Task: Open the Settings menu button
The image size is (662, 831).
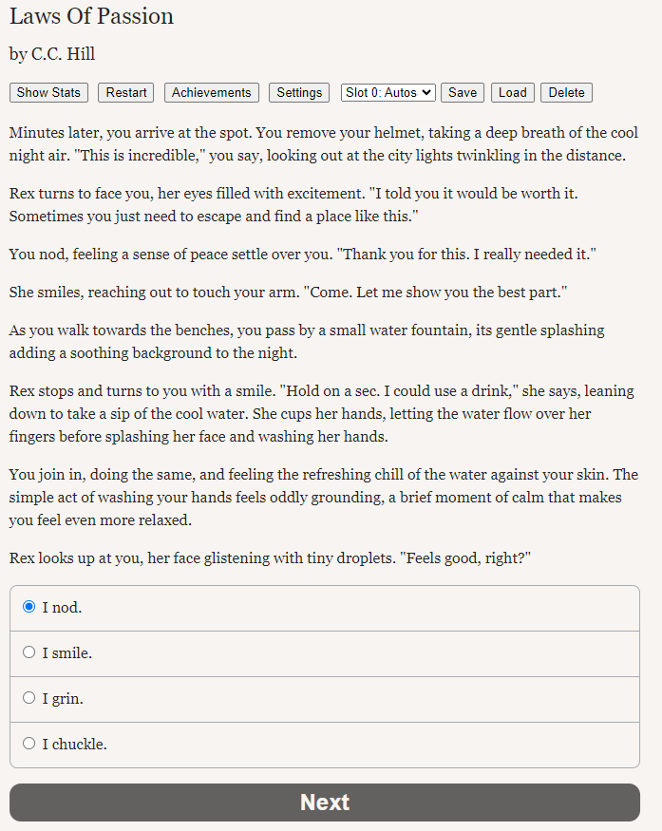Action: pyautogui.click(x=299, y=93)
